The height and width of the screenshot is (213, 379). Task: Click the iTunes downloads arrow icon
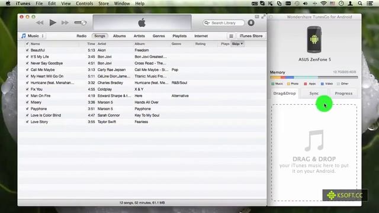pos(251,22)
